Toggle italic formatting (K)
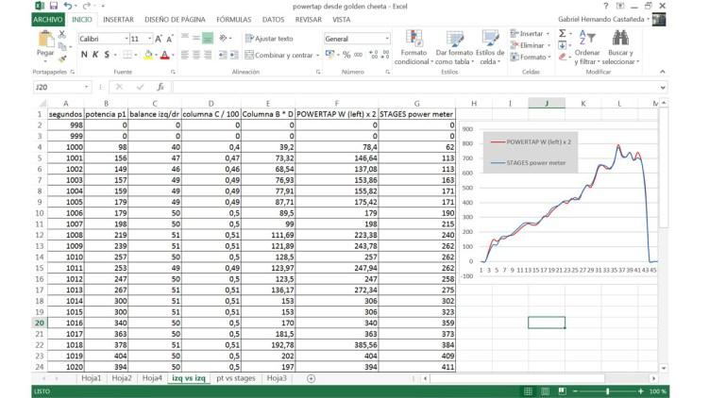 (x=95, y=55)
